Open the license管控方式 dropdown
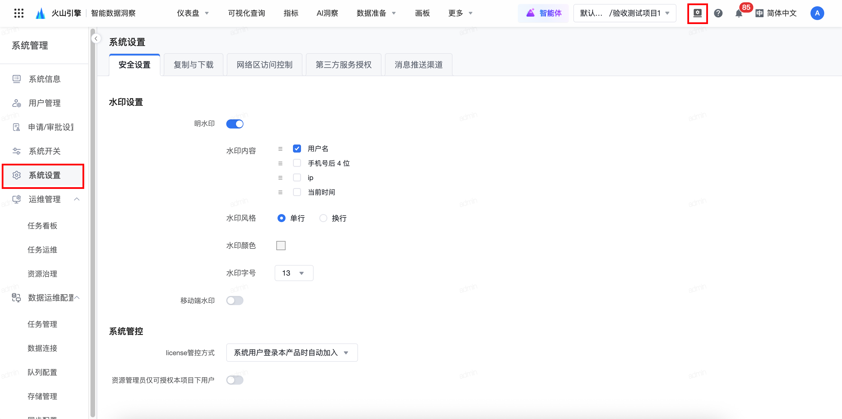 coord(292,352)
